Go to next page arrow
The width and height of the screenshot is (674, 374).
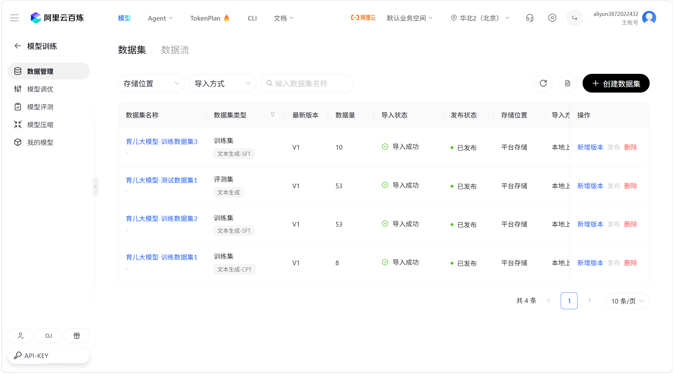(x=589, y=301)
